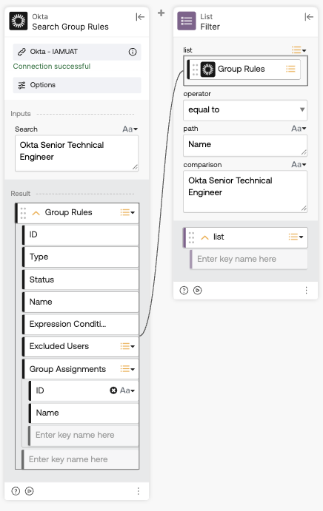Collapse the Group Rules result tree
This screenshot has height=511, width=323.
point(36,213)
